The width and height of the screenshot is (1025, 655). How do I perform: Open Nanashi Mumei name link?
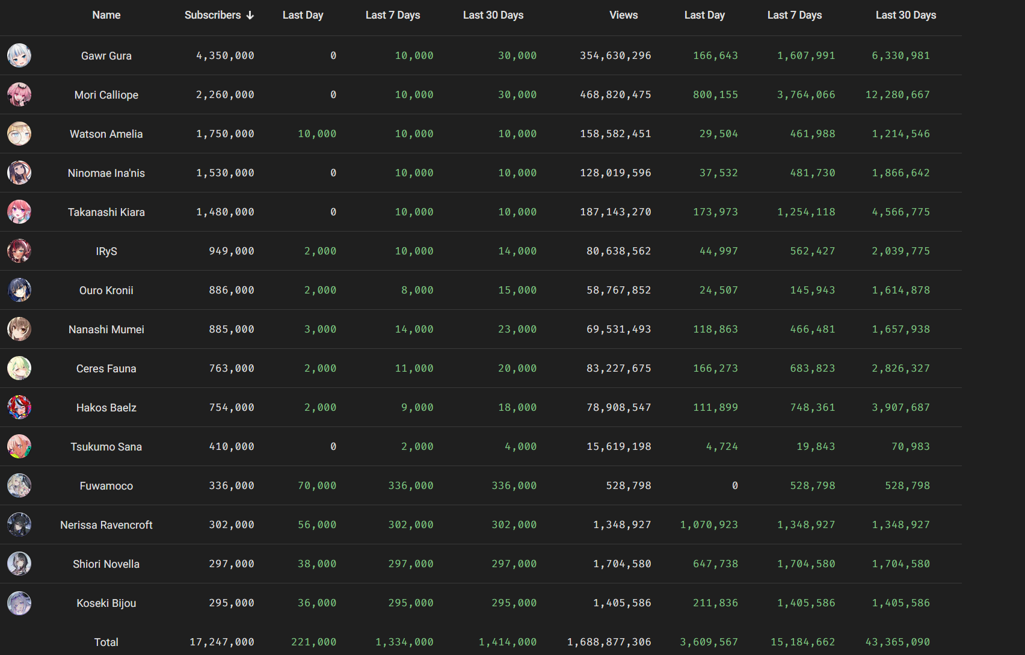pyautogui.click(x=106, y=330)
